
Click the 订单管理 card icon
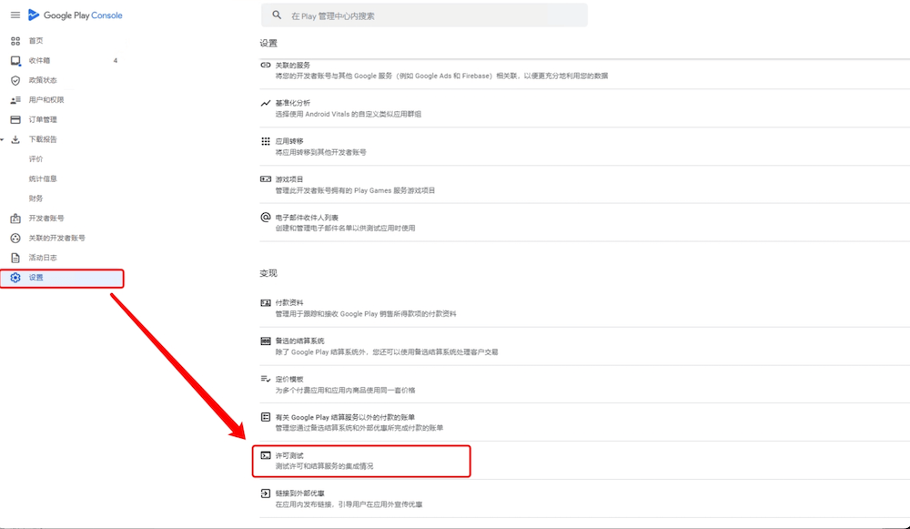[x=15, y=120]
